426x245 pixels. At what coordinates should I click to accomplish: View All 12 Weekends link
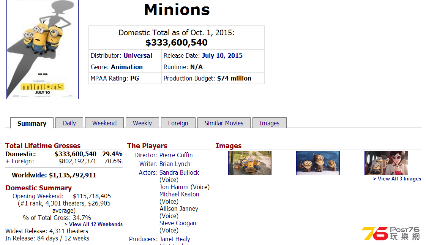point(93,224)
